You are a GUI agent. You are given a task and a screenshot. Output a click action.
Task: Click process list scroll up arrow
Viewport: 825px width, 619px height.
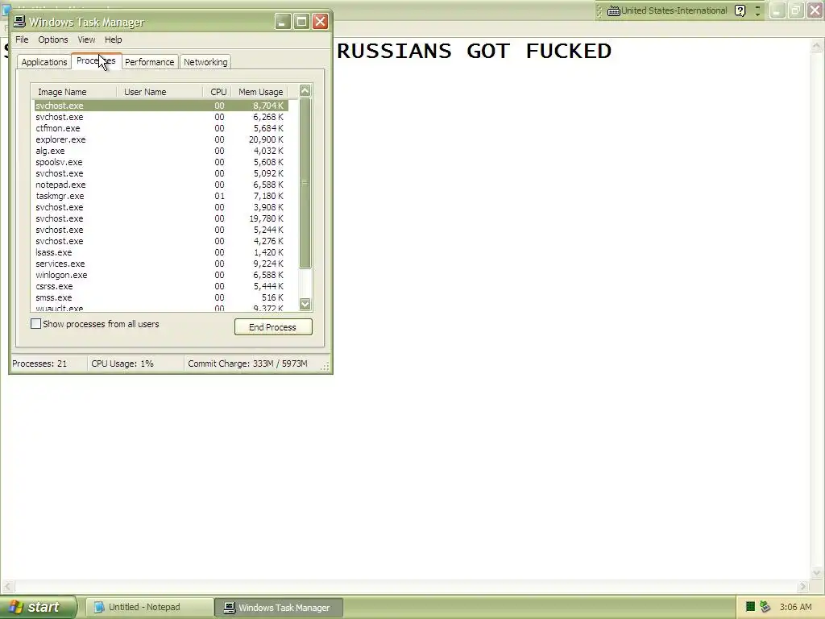click(x=305, y=90)
